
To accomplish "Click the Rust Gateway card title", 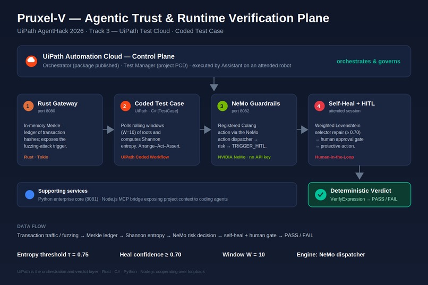I will (57, 103).
